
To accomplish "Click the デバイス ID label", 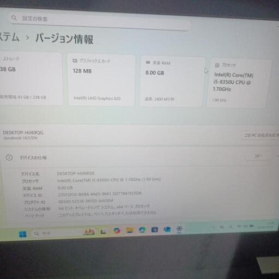I will coord(32,195).
